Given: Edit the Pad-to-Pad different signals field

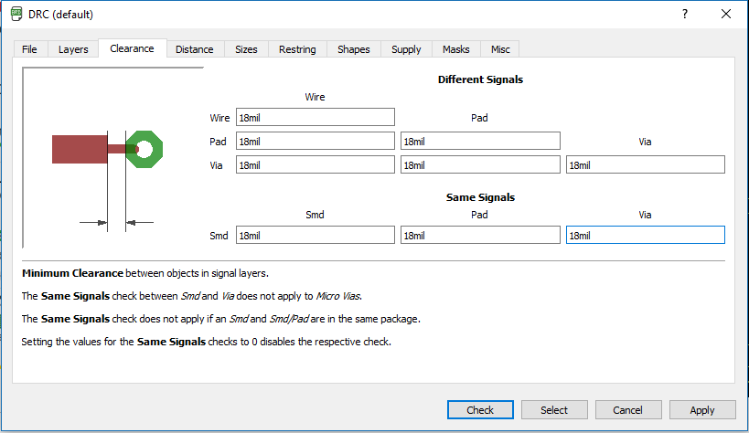Looking at the screenshot, I should coord(480,142).
